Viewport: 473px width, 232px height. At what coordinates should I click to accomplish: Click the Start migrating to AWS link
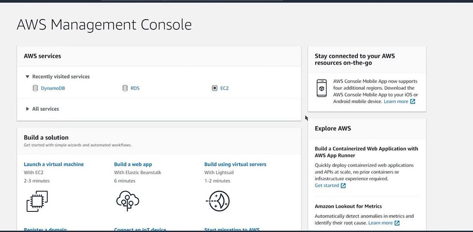232,229
